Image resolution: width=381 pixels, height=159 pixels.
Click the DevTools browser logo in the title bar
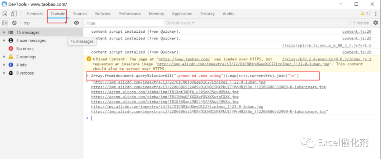4,4
